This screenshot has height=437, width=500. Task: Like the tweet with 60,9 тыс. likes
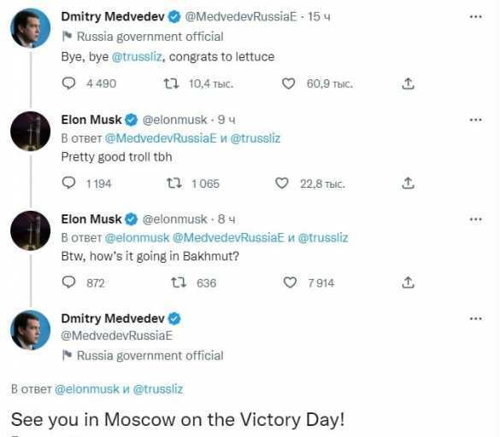(x=289, y=84)
